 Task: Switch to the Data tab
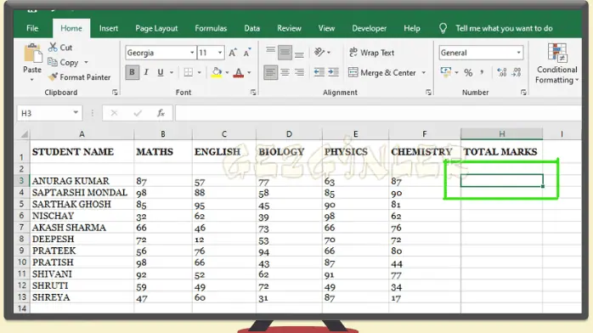pyautogui.click(x=251, y=28)
